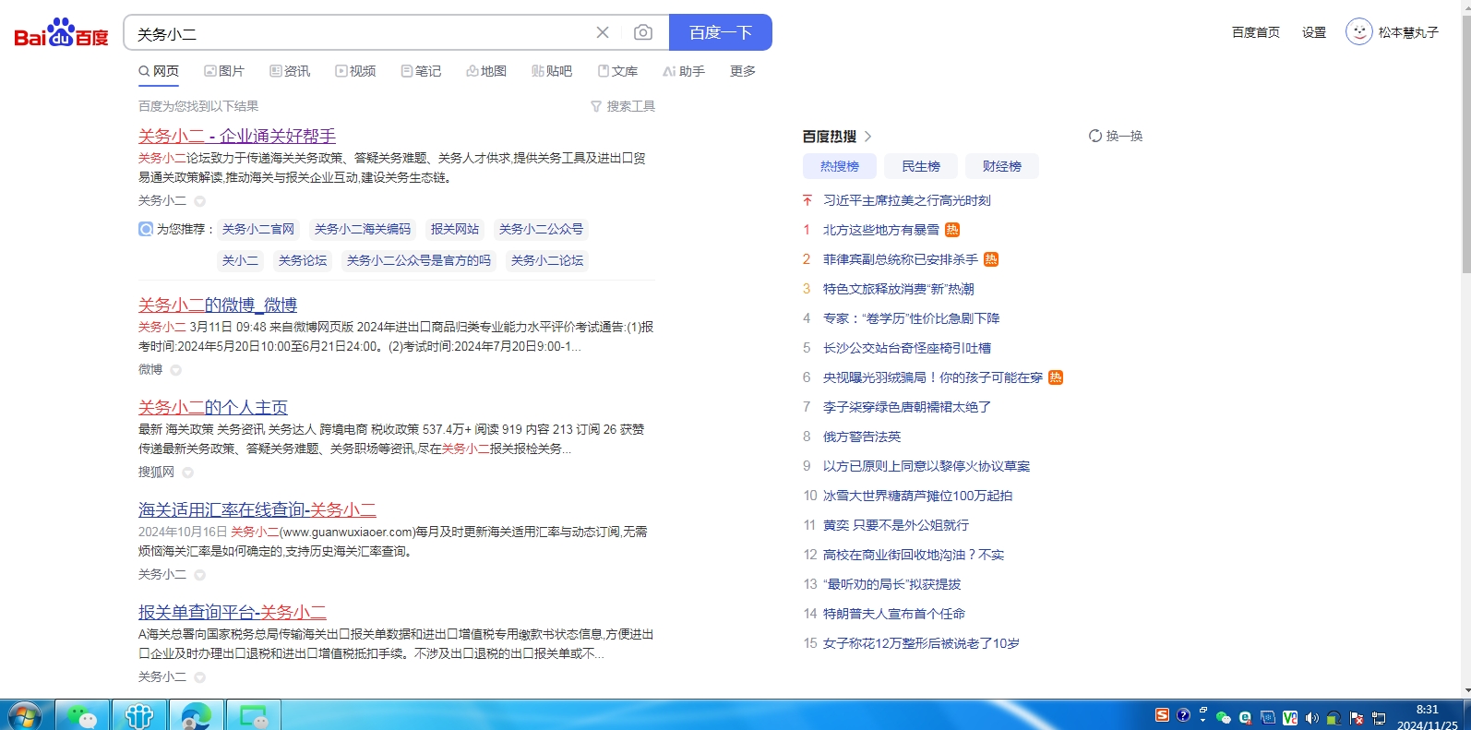Open 设置 menu in header
1471x730 pixels.
(x=1314, y=32)
